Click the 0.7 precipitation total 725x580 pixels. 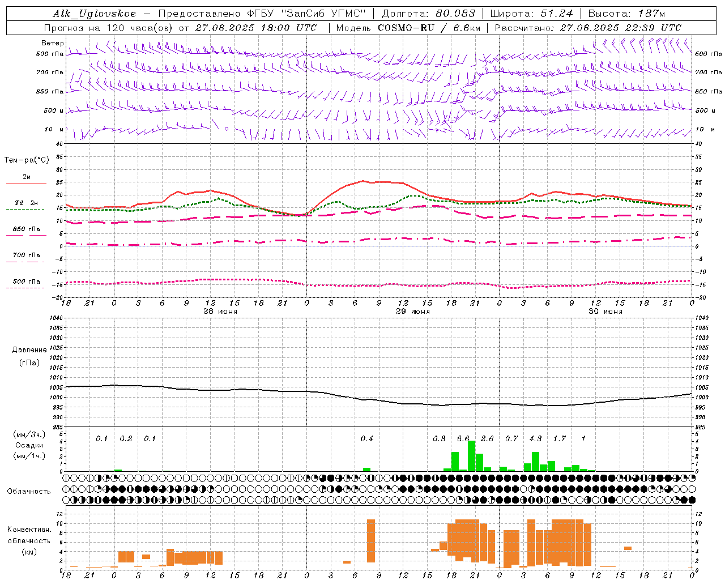[511, 439]
